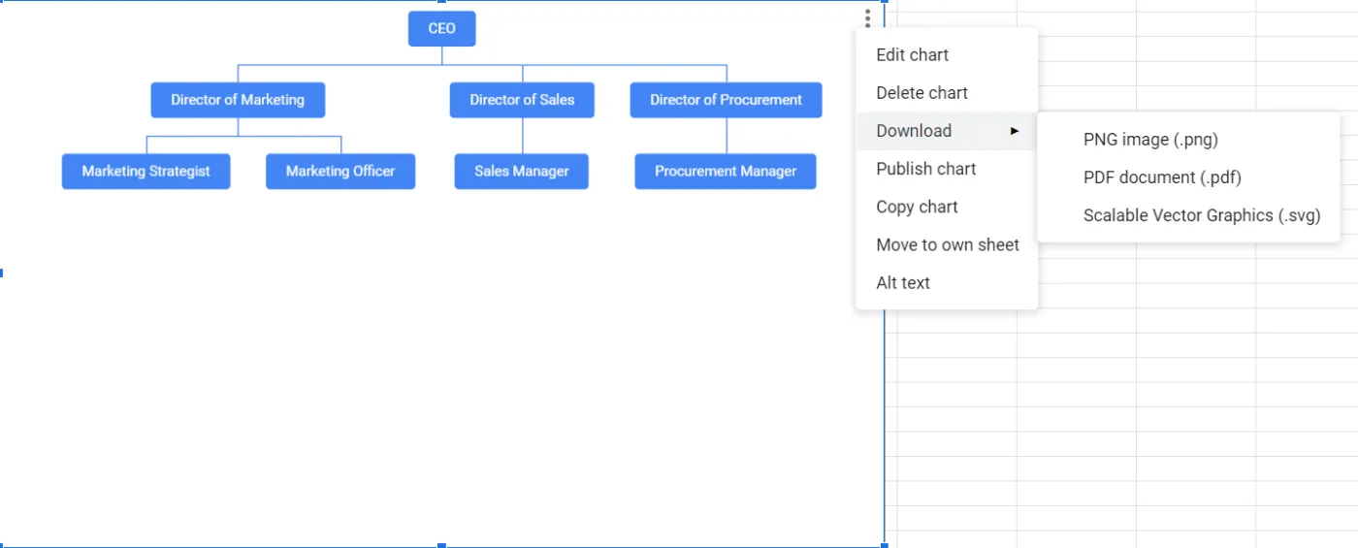Click the three-dot chart options icon

[x=867, y=18]
